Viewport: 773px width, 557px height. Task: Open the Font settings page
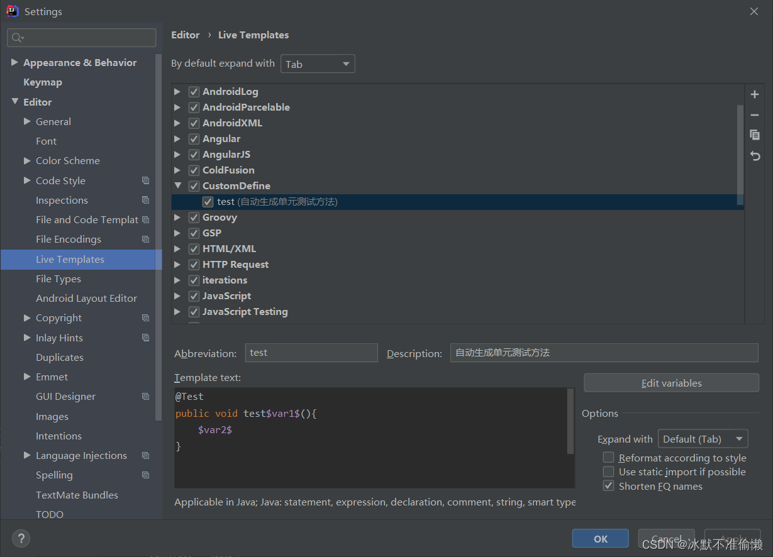tap(46, 141)
